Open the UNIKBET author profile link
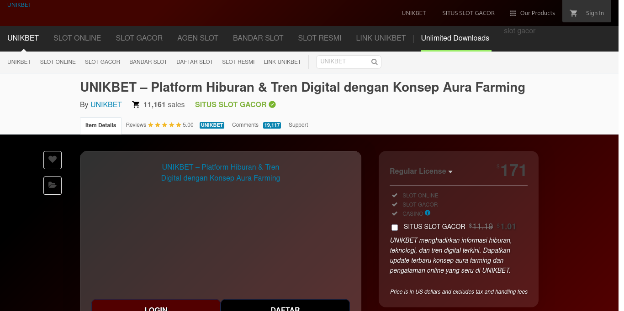Screen dimensions: 624x311 coord(106,104)
